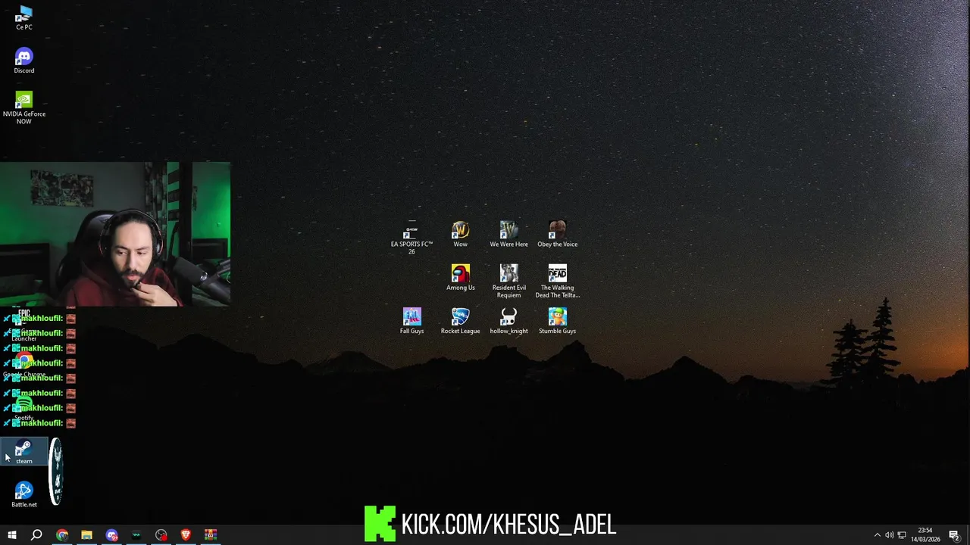Screen dimensions: 970x545
Task: Select the Battle.net desktop icon
Action: click(23, 495)
